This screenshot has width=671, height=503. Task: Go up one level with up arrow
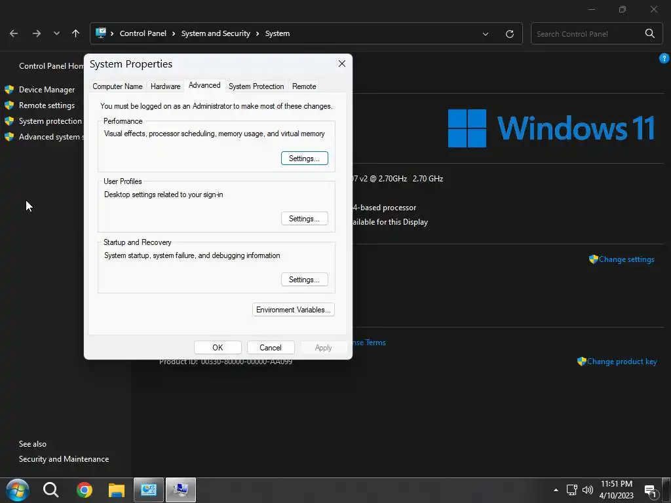(x=76, y=33)
